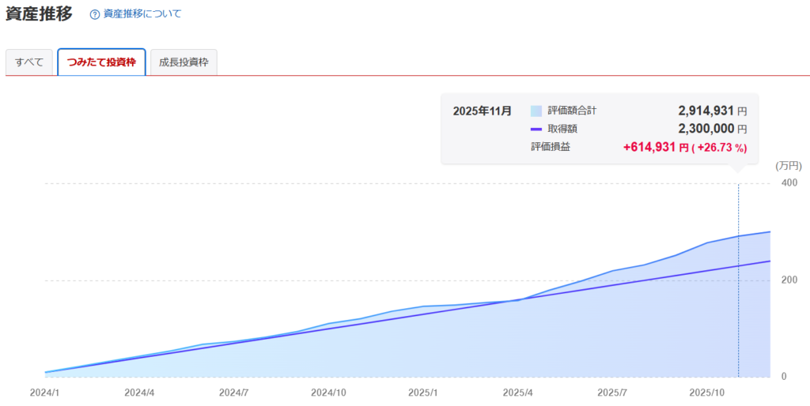Viewport: 810px width, 406px height.
Task: Switch to the 成長投資枠 tab
Action: (184, 62)
